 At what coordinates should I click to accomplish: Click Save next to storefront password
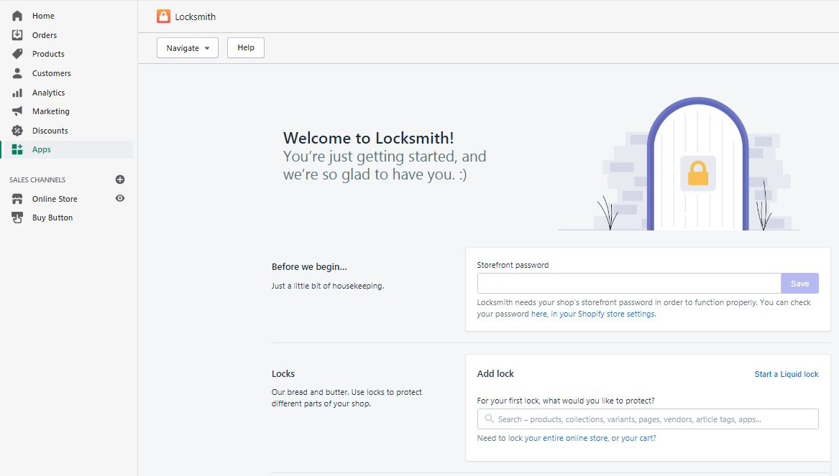[799, 284]
